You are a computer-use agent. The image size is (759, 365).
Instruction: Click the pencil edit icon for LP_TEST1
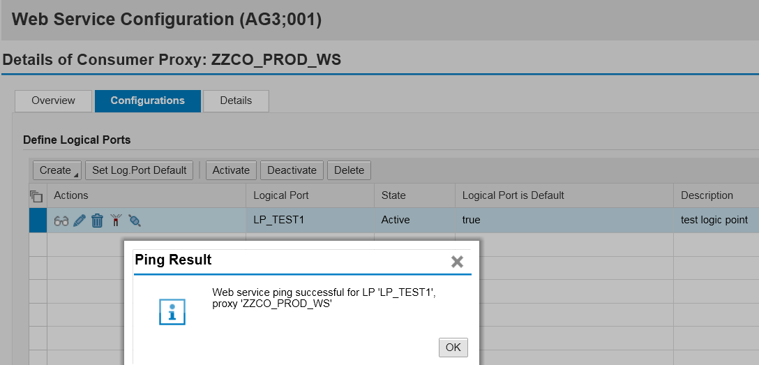pyautogui.click(x=80, y=221)
